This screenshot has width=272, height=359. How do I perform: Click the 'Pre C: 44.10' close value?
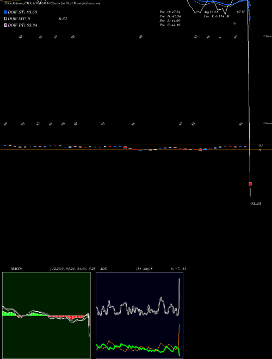click(170, 25)
